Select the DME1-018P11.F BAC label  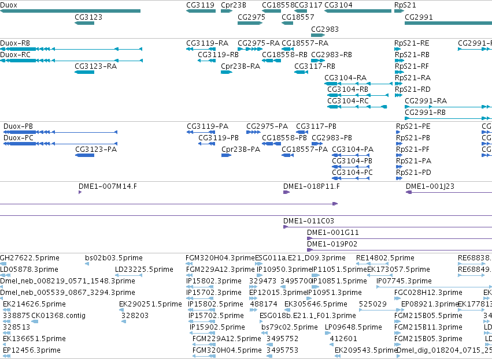coord(311,186)
